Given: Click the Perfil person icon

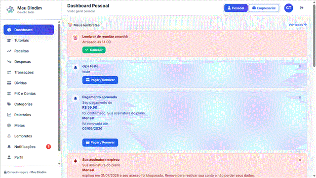Looking at the screenshot, I should click(9, 157).
